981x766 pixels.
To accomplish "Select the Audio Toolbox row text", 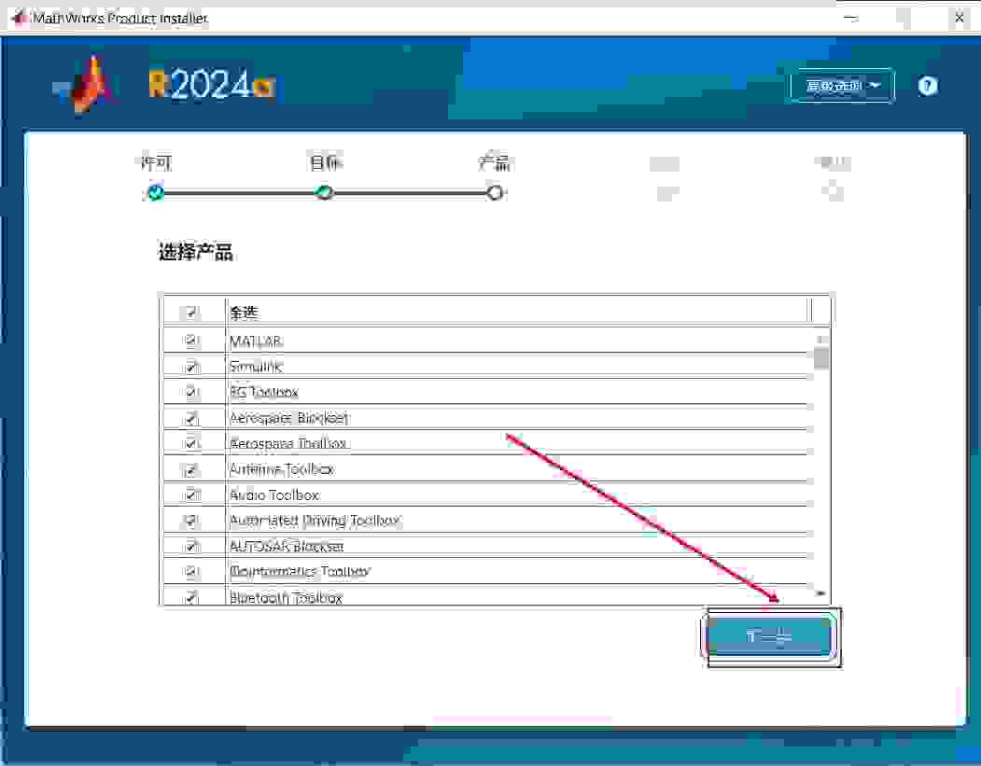I will [274, 494].
